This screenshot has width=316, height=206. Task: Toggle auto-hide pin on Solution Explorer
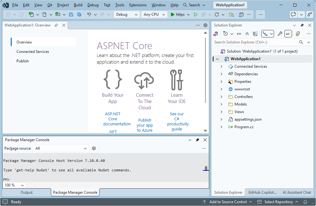pyautogui.click(x=302, y=25)
